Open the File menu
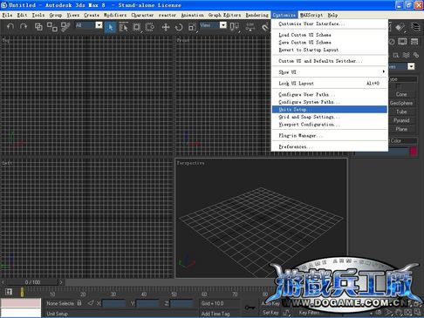The image size is (424, 318). click(7, 15)
